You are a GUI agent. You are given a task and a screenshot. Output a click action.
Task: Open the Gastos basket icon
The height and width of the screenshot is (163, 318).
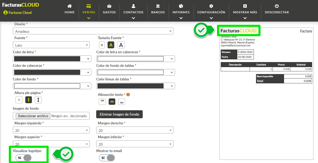[x=109, y=6]
